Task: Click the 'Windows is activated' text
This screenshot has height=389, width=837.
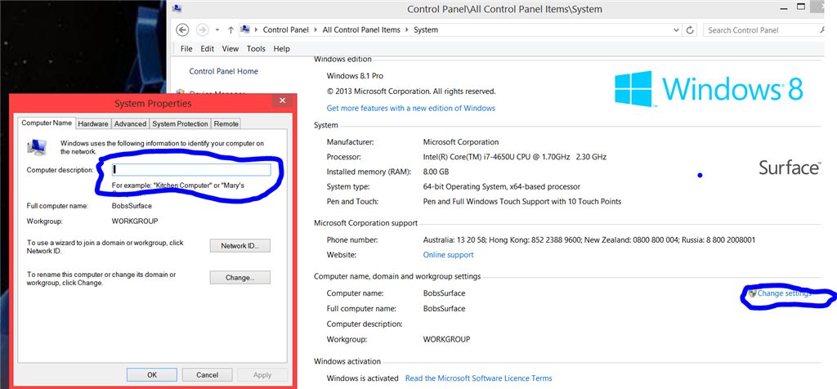Action: point(362,378)
